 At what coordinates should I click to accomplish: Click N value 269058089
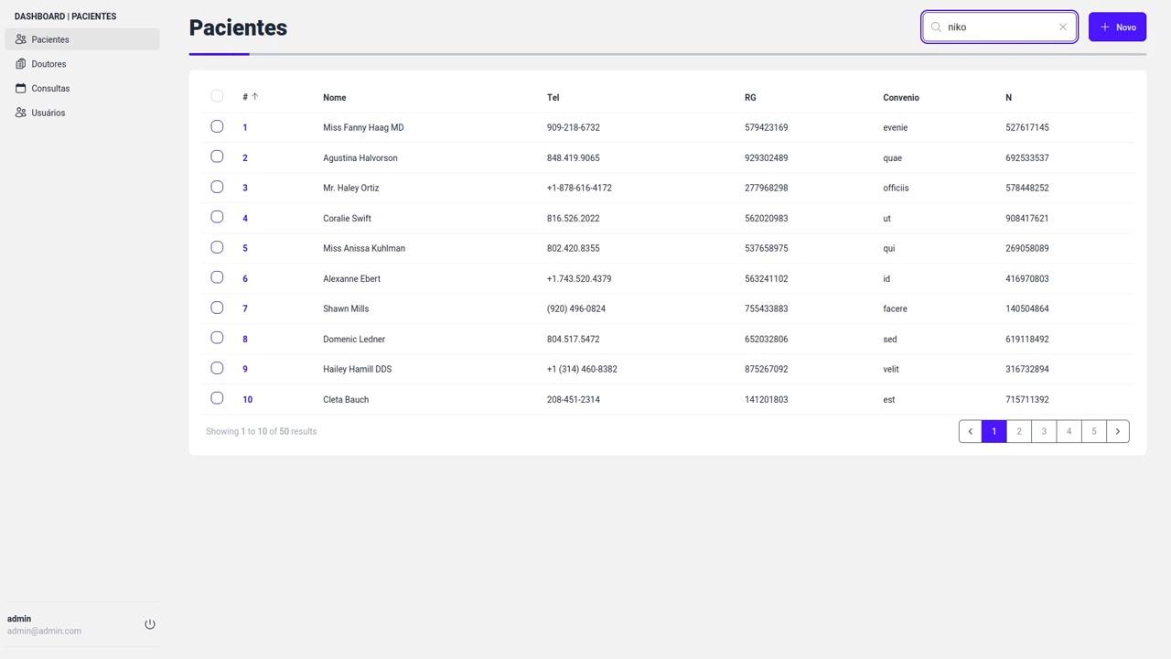click(1027, 249)
